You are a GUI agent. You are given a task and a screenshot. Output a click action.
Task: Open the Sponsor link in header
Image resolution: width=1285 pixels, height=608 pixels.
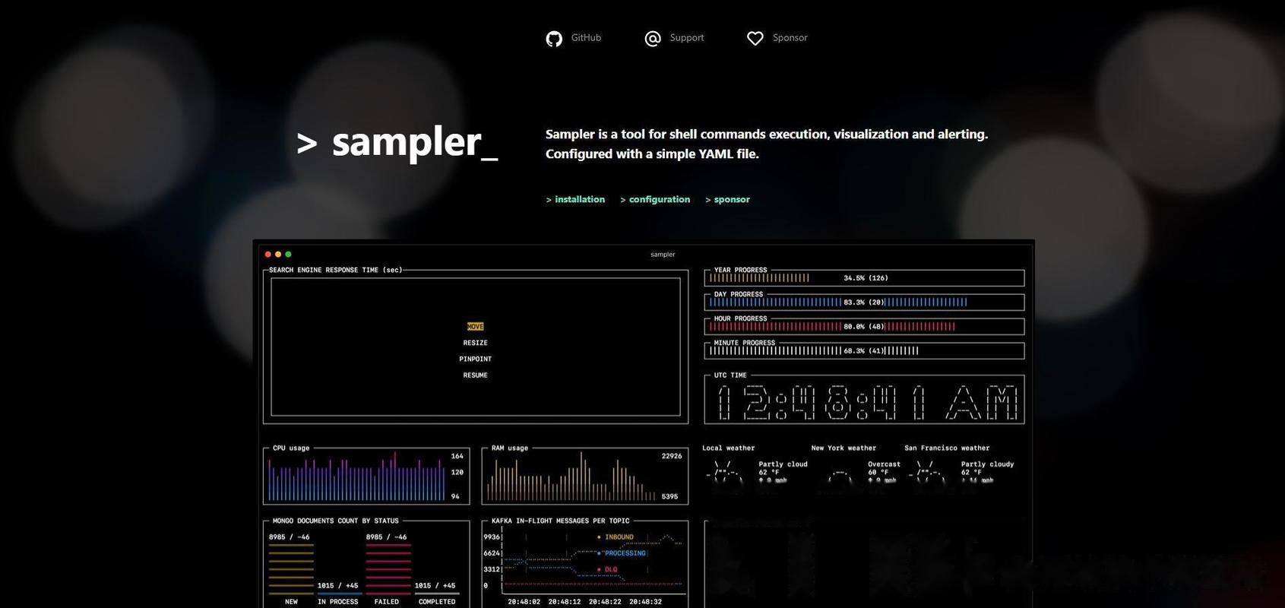(x=790, y=38)
